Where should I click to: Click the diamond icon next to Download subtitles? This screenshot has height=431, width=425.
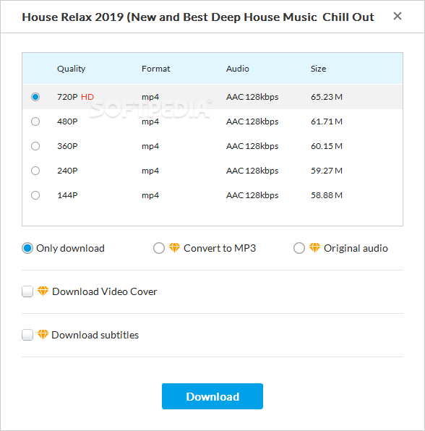click(43, 334)
